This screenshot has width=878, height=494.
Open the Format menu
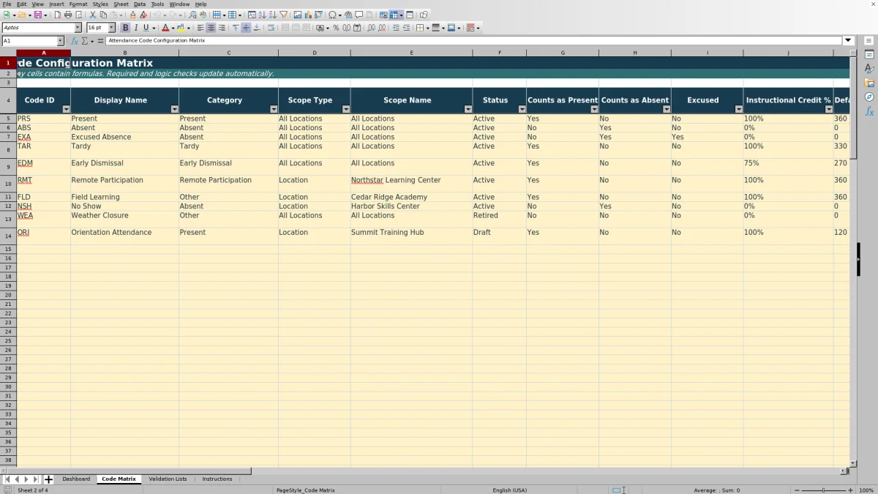pyautogui.click(x=78, y=4)
